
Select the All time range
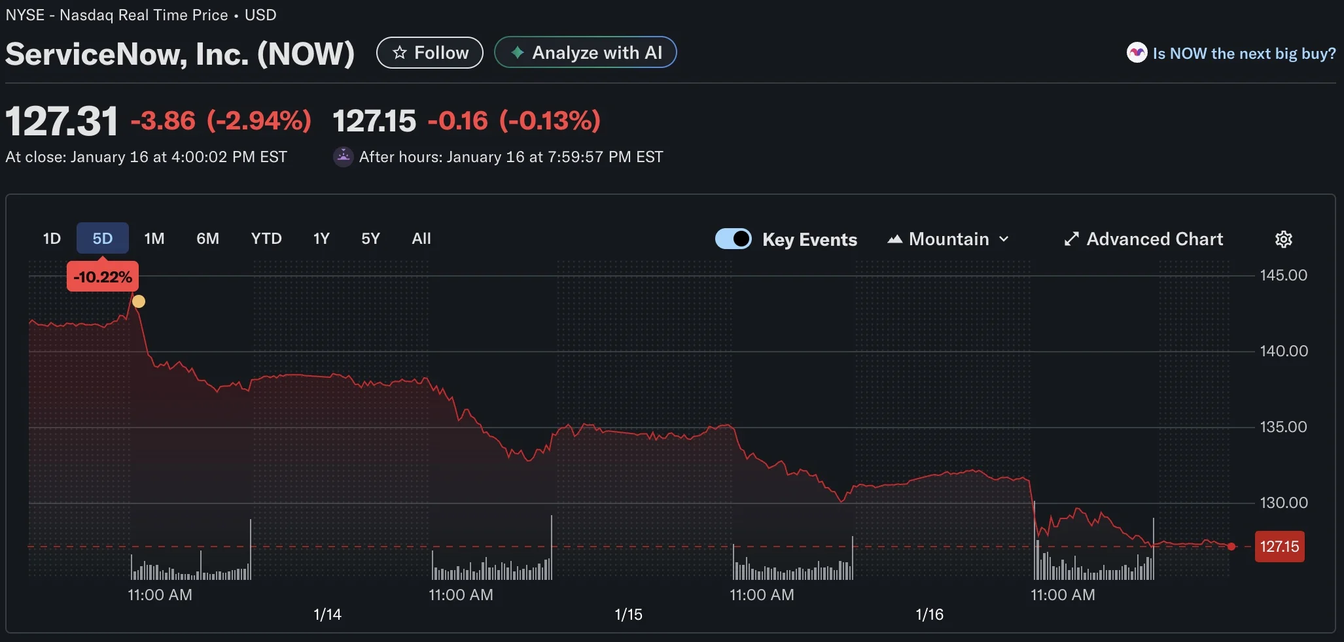[421, 239]
